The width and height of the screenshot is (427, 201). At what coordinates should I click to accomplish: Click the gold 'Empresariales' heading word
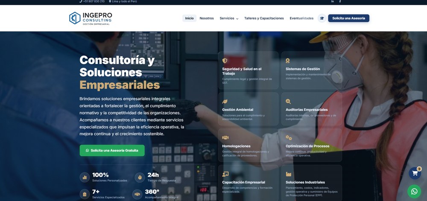coord(120,85)
